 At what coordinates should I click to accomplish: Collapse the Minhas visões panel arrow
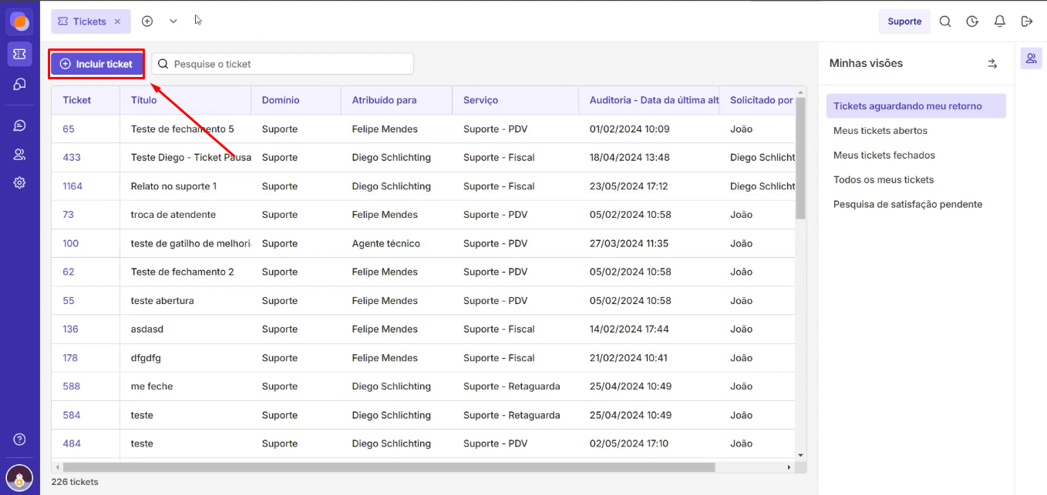(x=992, y=64)
